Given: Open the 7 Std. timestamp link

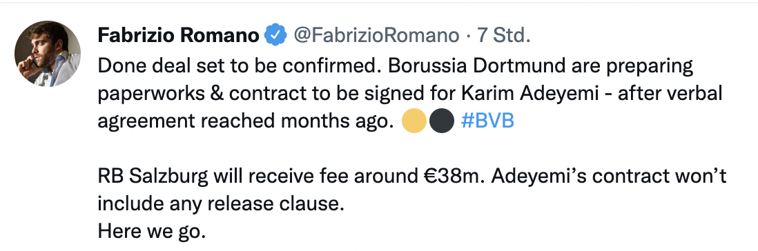Looking at the screenshot, I should point(504,34).
